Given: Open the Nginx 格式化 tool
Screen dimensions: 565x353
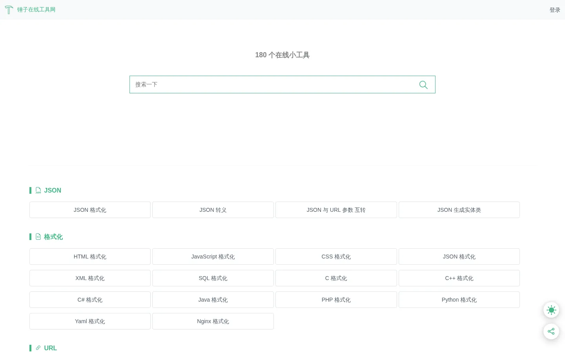Looking at the screenshot, I should pos(213,321).
